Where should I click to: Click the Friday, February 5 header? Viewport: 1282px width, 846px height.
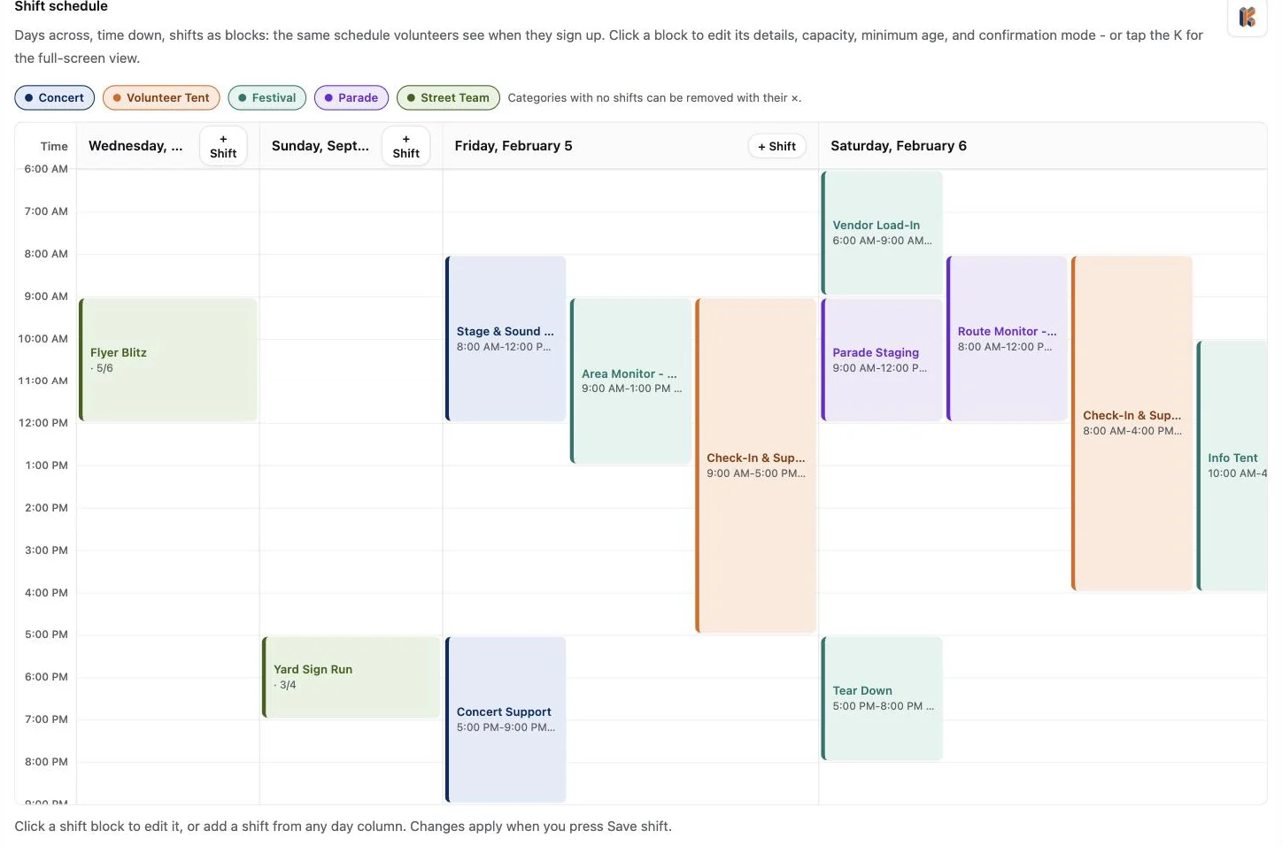[x=514, y=146]
